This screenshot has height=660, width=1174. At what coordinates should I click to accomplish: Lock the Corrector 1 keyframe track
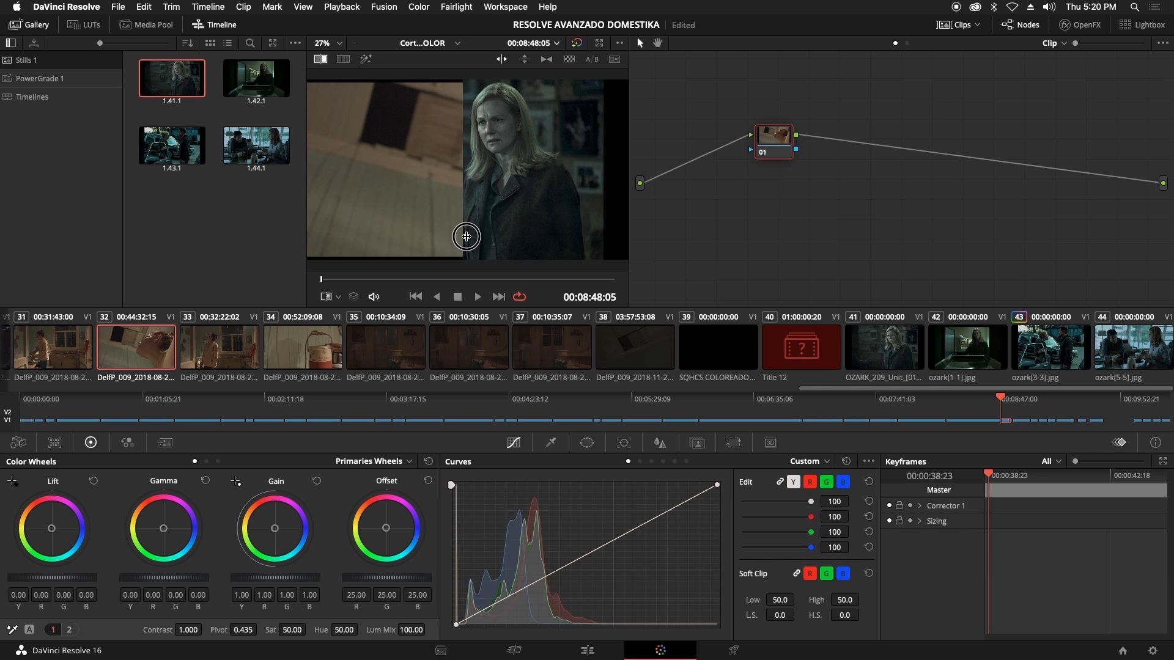point(899,505)
